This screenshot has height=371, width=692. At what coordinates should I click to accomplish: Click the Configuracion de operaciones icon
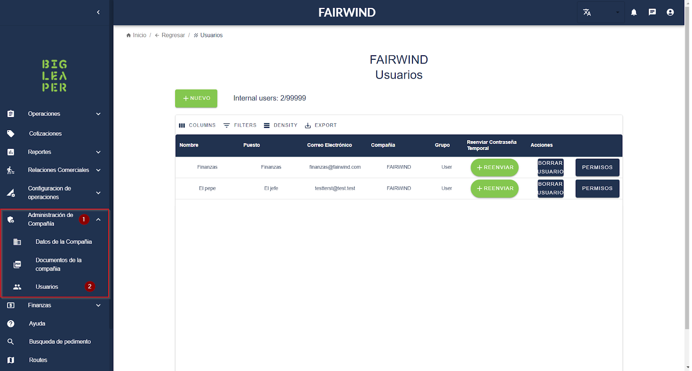11,193
